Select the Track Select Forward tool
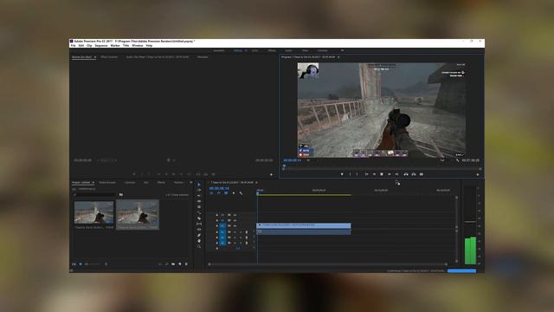The height and width of the screenshot is (312, 554). (199, 190)
